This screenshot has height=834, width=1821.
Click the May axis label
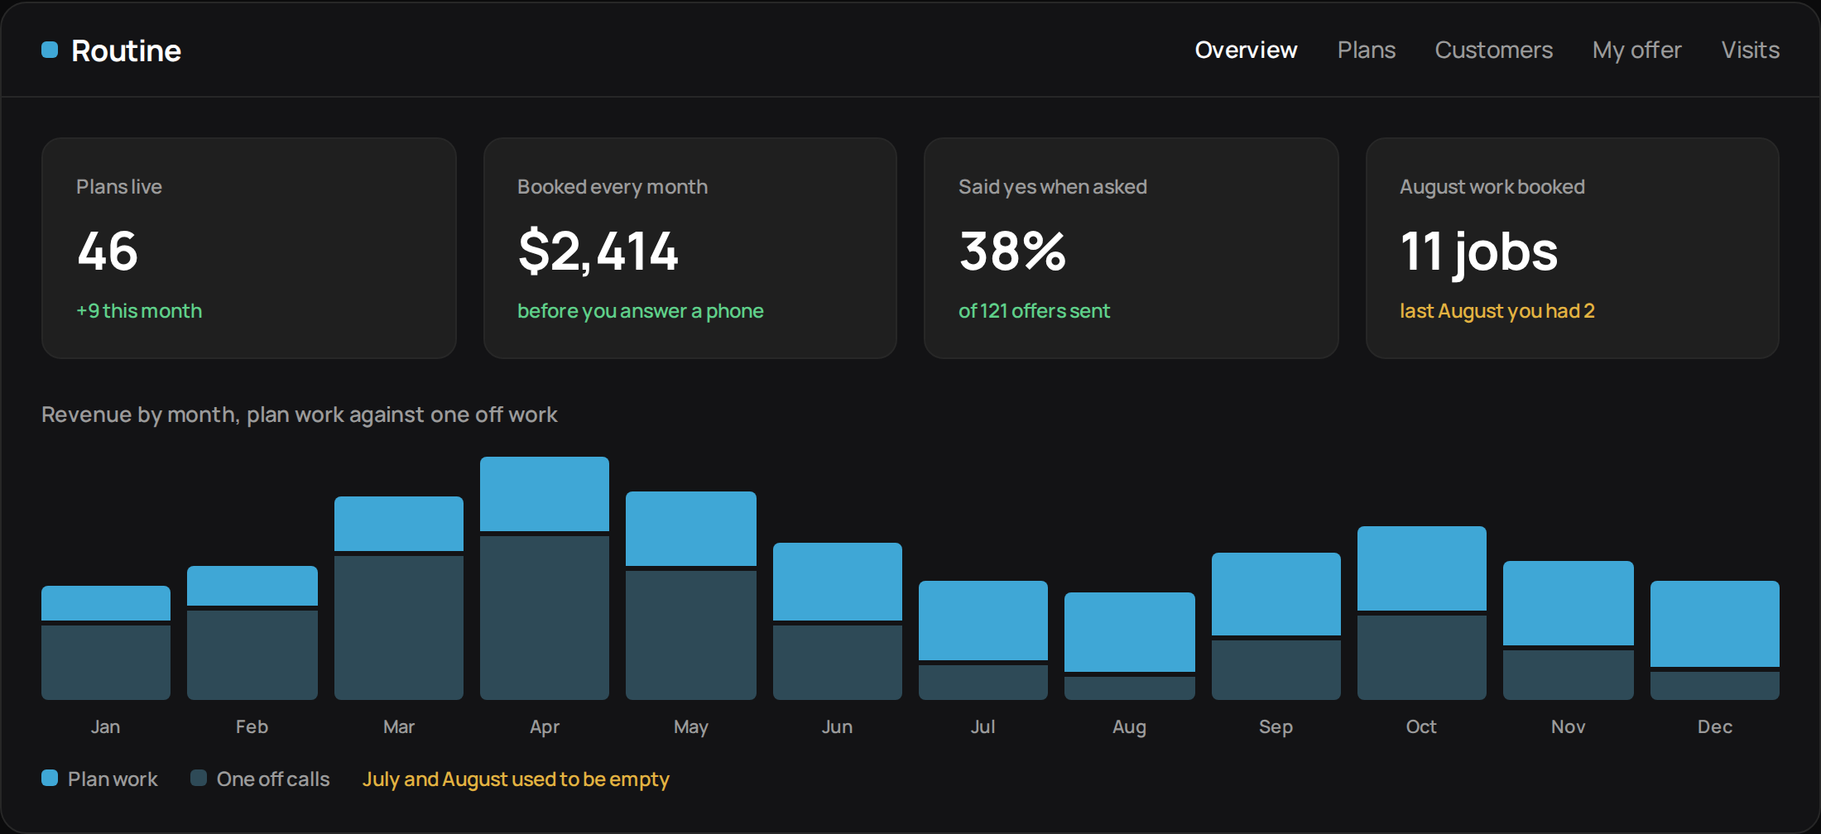click(691, 727)
